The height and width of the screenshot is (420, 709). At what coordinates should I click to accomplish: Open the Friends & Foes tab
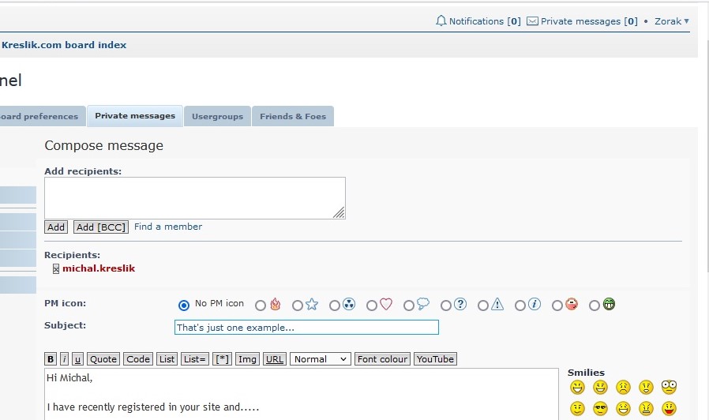coord(293,116)
